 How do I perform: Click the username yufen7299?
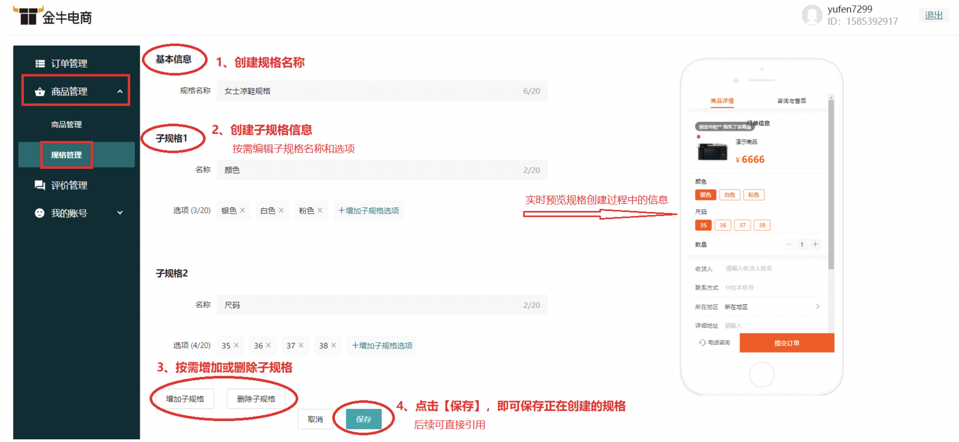(850, 9)
